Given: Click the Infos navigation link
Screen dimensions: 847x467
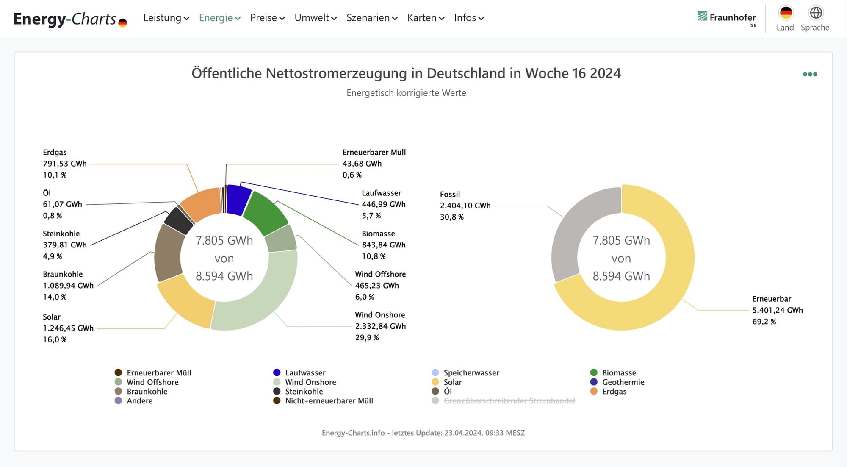Looking at the screenshot, I should (469, 18).
